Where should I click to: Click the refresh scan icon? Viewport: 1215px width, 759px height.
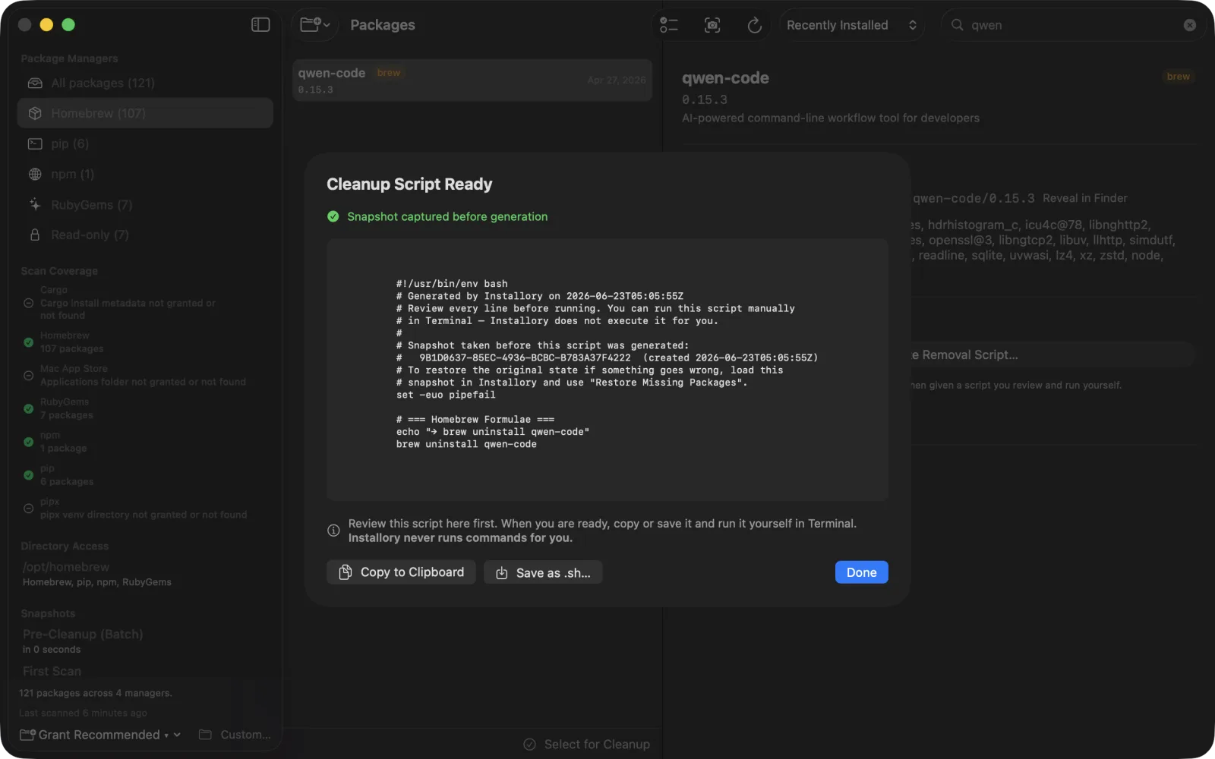pyautogui.click(x=754, y=25)
